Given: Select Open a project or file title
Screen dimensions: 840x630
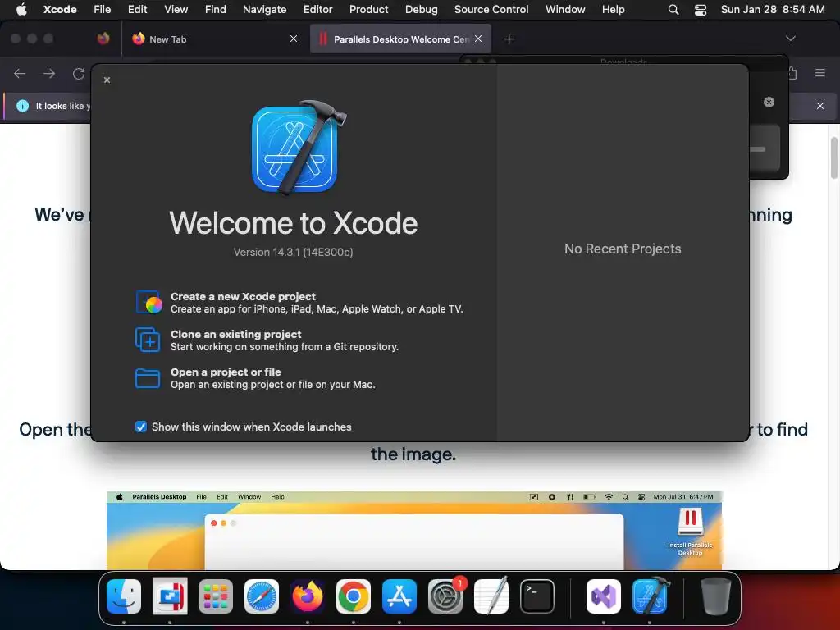Looking at the screenshot, I should (x=226, y=372).
